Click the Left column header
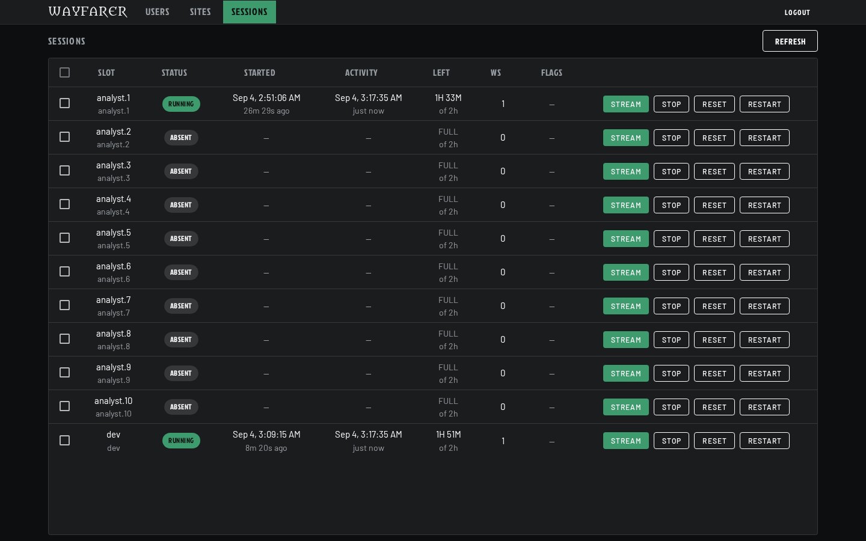 441,73
